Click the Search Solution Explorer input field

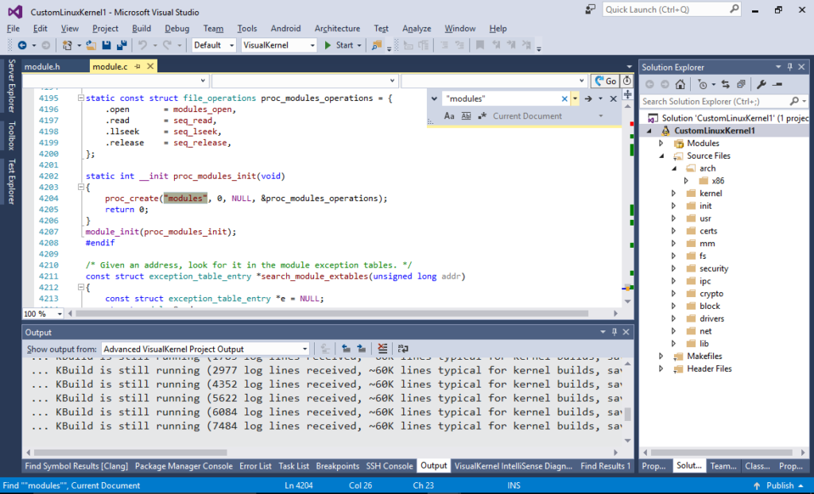click(715, 101)
